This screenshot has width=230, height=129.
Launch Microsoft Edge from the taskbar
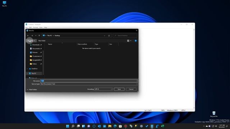(115, 126)
